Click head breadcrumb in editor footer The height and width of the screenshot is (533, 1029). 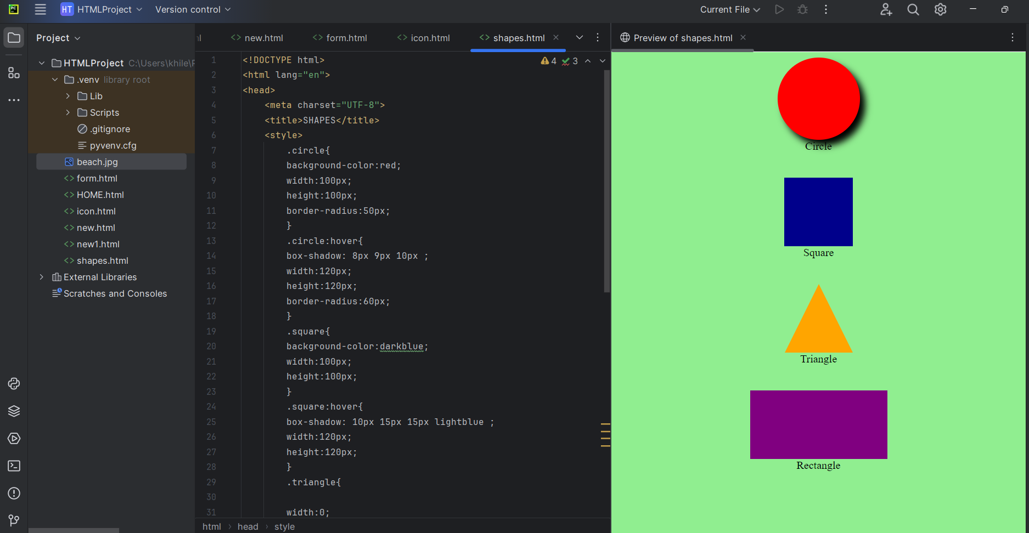pos(248,526)
